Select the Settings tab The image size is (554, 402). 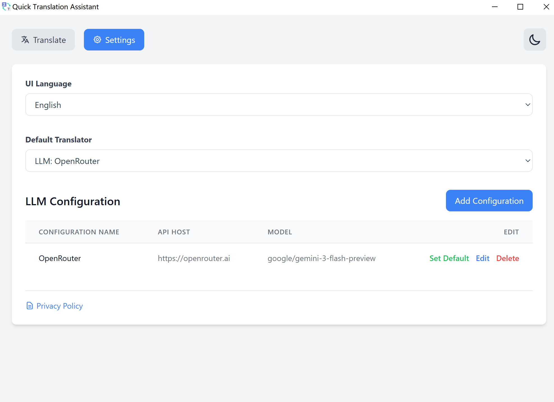point(114,40)
